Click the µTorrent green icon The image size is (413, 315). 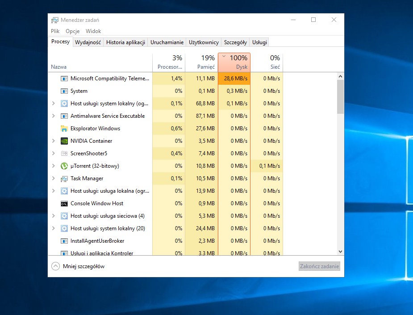pos(64,166)
